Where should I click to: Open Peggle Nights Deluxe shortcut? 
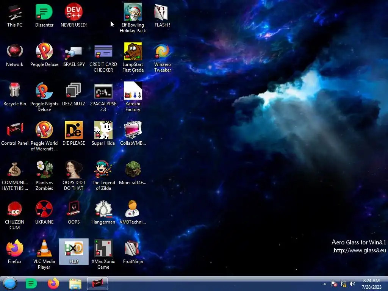coord(44,97)
